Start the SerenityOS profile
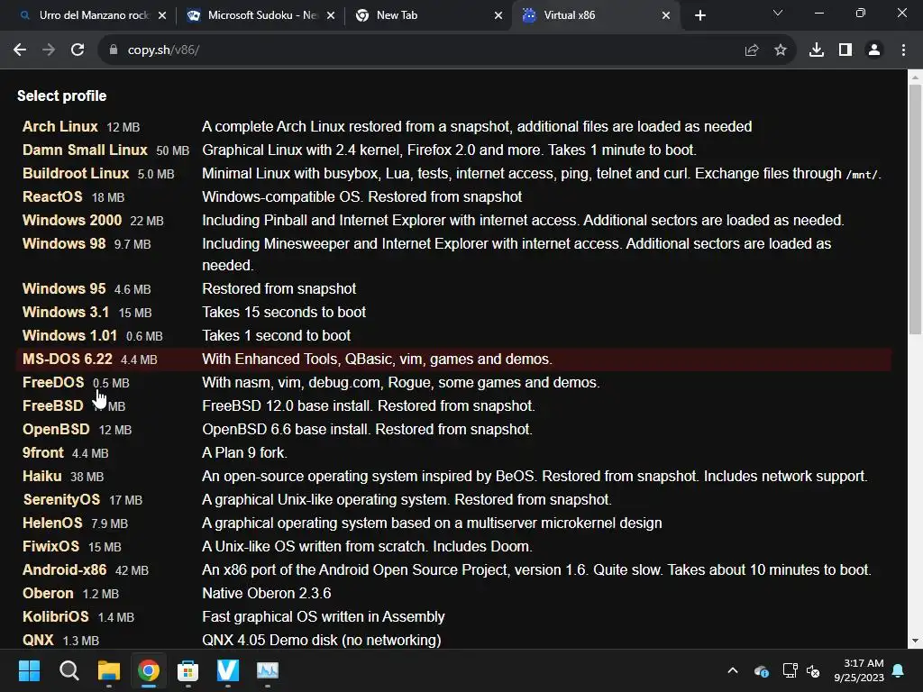The image size is (923, 692). [61, 500]
